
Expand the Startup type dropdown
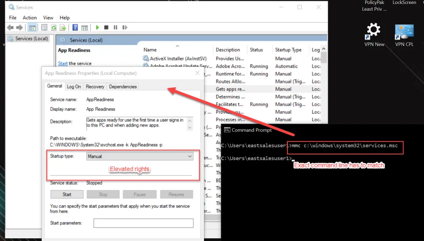coord(140,156)
